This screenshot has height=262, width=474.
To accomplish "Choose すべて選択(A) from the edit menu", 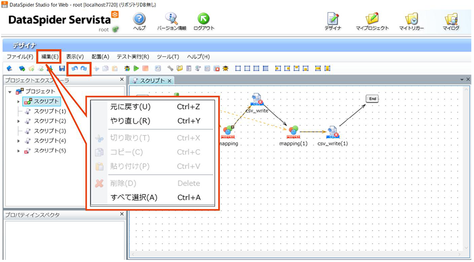I will 134,198.
